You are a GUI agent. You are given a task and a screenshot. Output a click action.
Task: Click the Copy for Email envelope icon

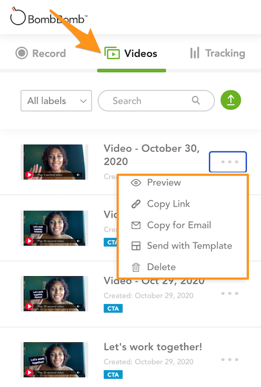[x=136, y=225]
